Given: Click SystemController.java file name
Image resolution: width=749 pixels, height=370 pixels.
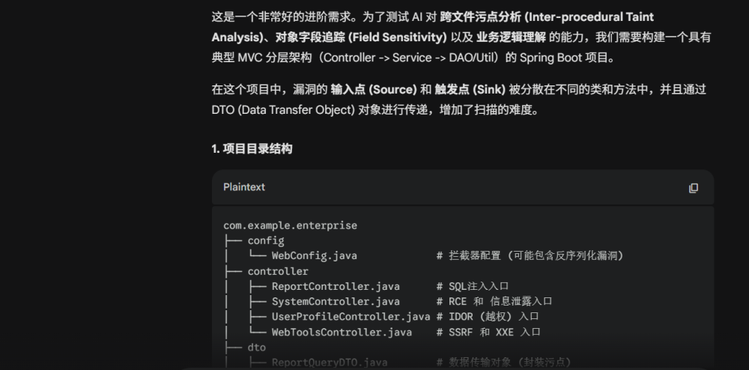Looking at the screenshot, I should [x=335, y=302].
